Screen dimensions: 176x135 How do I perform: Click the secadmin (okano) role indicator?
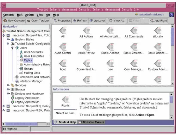(149, 14)
